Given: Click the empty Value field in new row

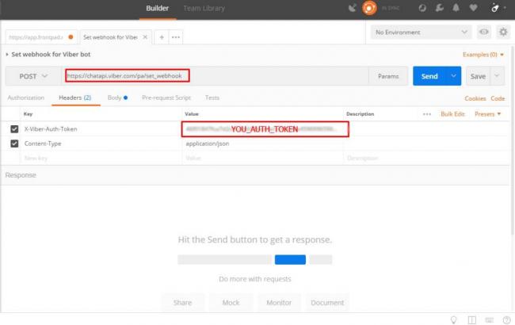Looking at the screenshot, I should click(262, 158).
